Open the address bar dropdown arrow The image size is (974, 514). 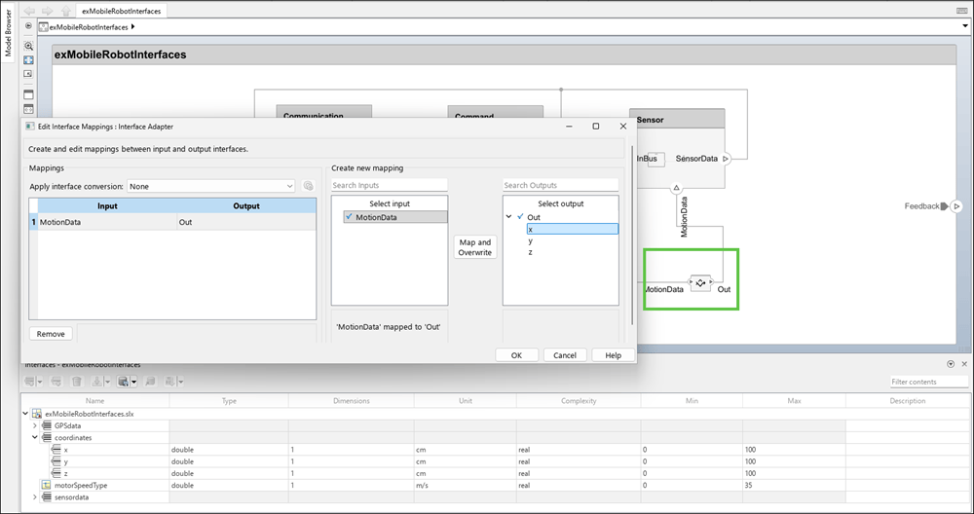[x=965, y=26]
